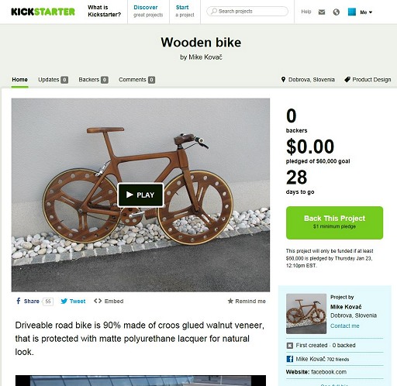Open the Backers tab
Screen dimensions: 397x386
93,80
